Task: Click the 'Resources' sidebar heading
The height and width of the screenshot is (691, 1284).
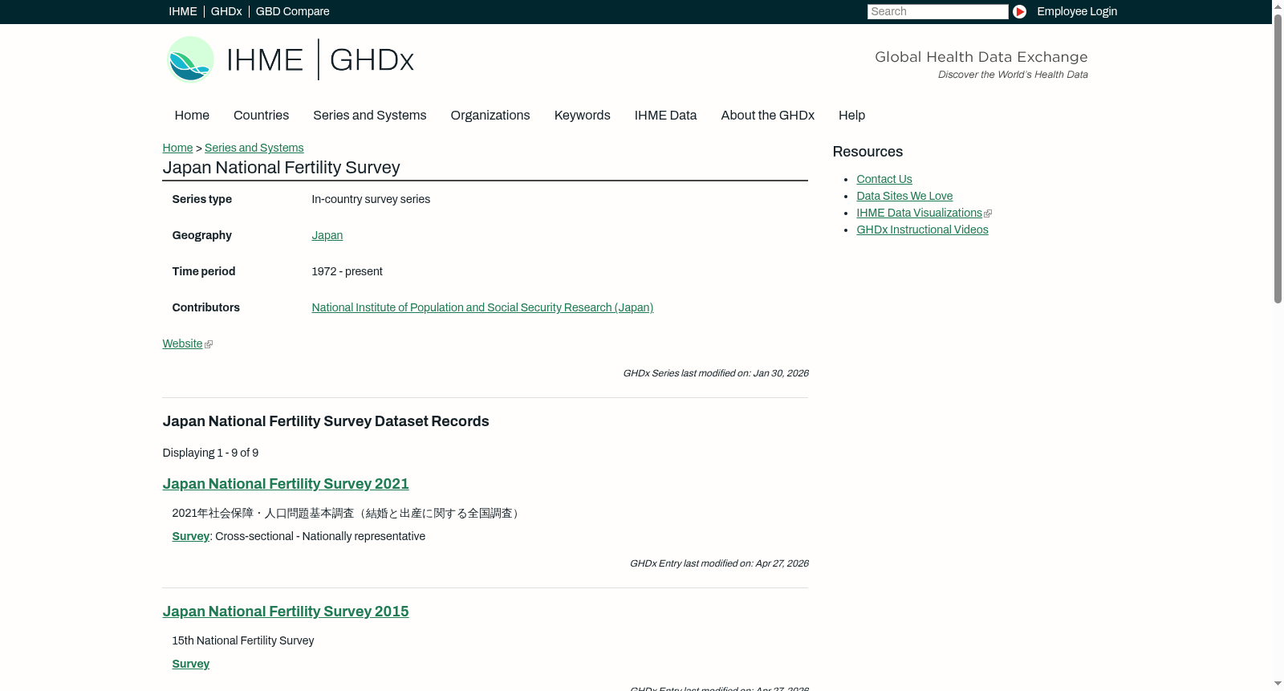Action: pyautogui.click(x=868, y=152)
